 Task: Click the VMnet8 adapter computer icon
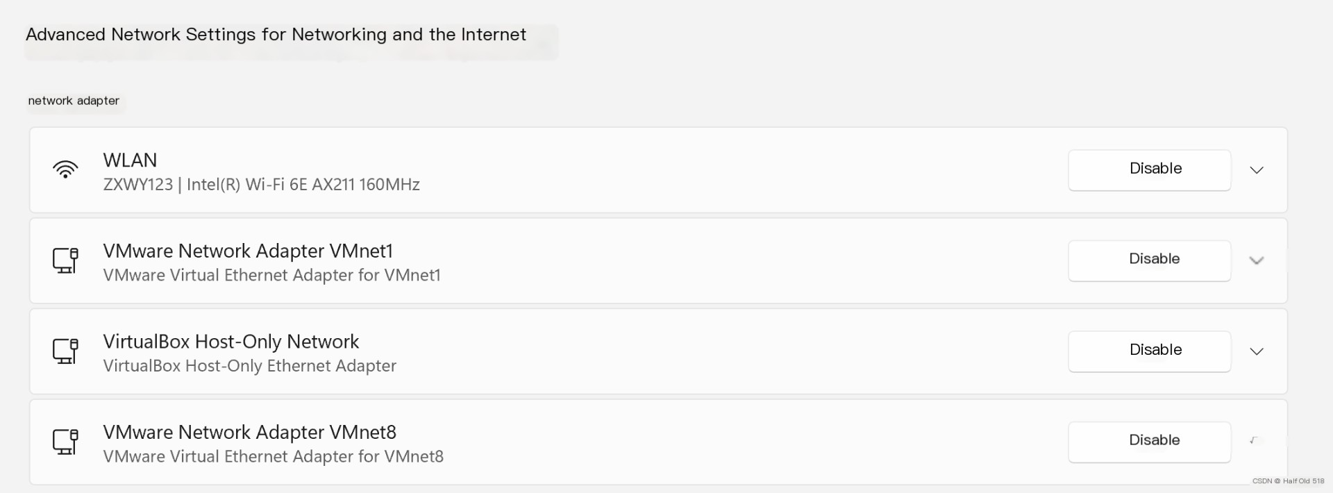pos(65,442)
